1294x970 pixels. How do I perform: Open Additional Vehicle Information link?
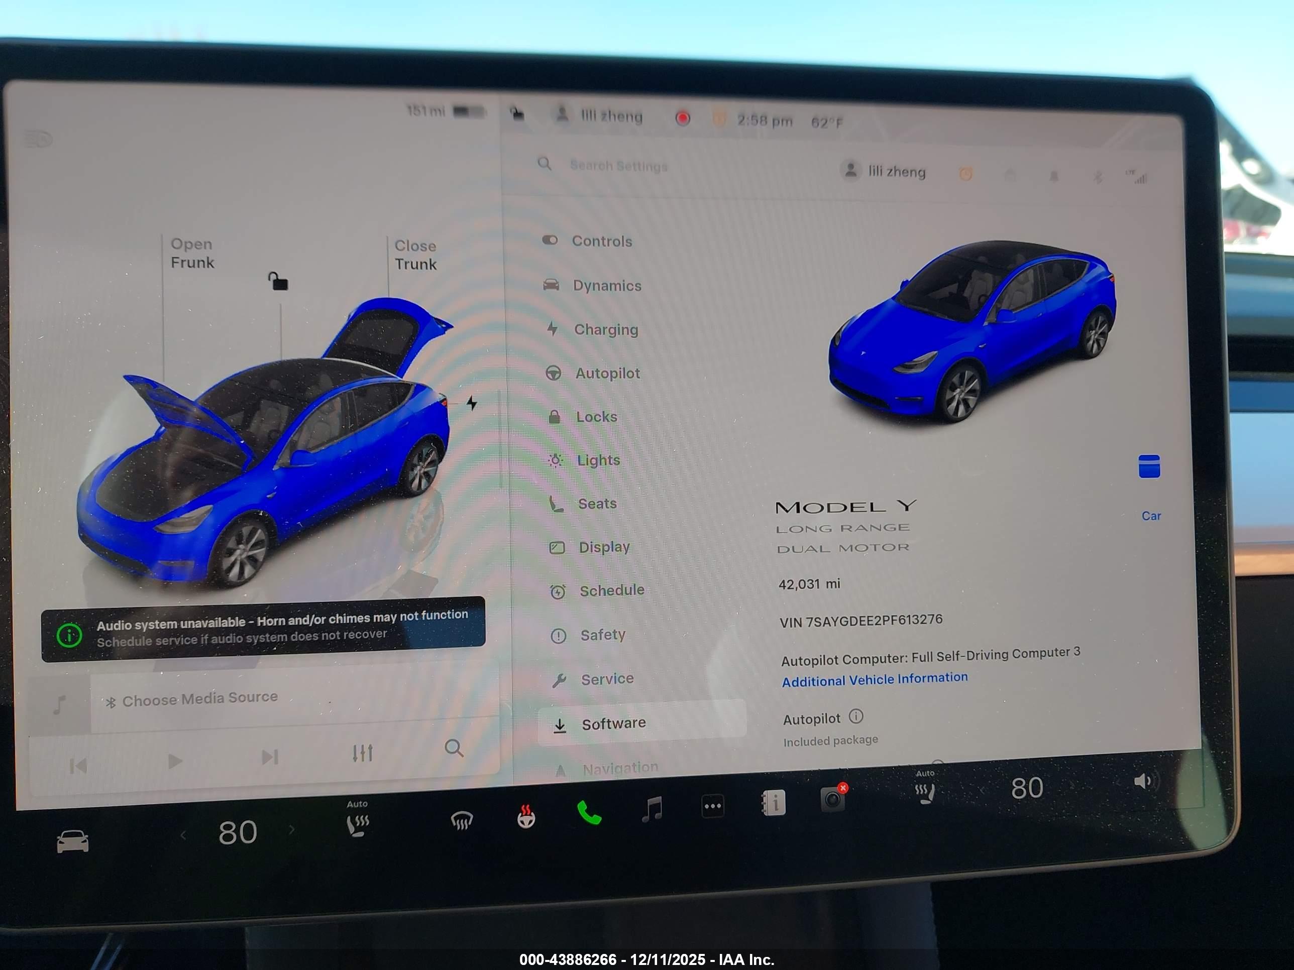click(x=875, y=679)
